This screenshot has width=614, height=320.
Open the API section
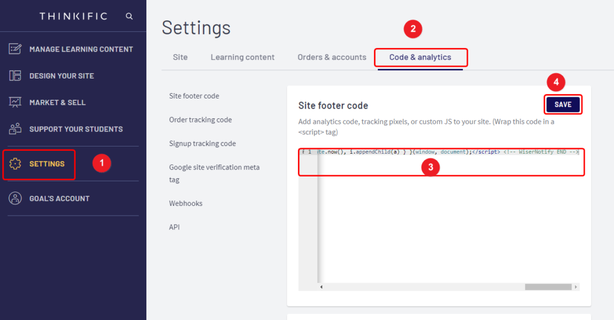[174, 227]
